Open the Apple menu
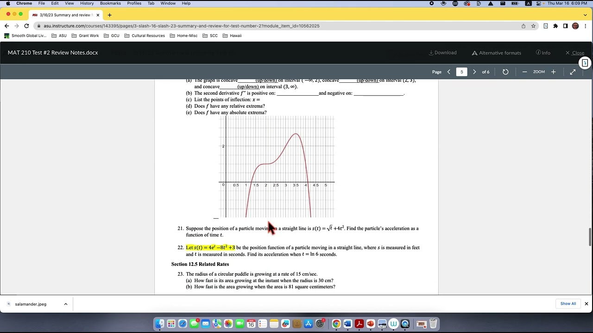593x333 pixels. [8, 3]
